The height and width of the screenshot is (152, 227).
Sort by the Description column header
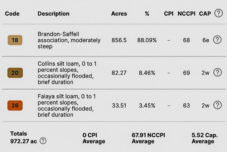(54, 14)
